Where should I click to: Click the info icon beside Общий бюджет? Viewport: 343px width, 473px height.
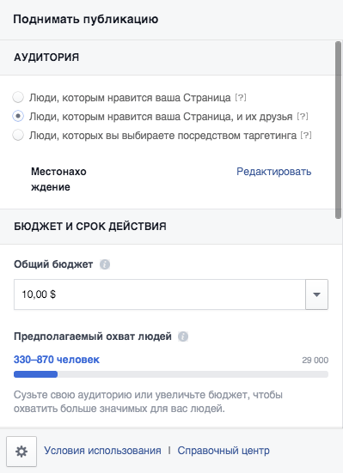coord(105,264)
